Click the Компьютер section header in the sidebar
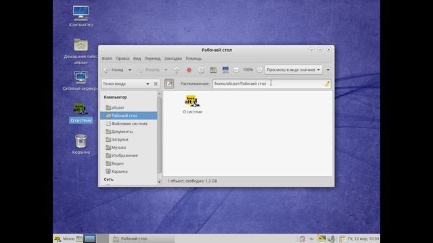This screenshot has height=243, width=433. (116, 97)
